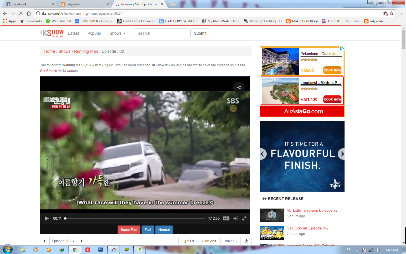Click the Gag Concert thumbnail
The height and width of the screenshot is (254, 406).
click(272, 233)
